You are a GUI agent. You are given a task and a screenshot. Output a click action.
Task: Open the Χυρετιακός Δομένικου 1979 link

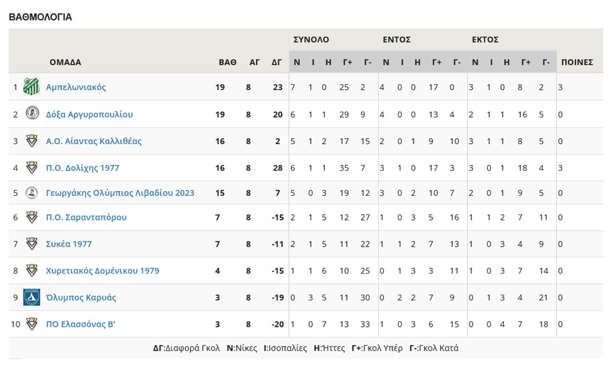click(x=102, y=271)
